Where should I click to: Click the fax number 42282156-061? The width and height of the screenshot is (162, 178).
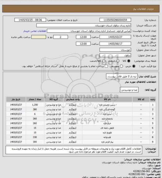(x=142, y=171)
